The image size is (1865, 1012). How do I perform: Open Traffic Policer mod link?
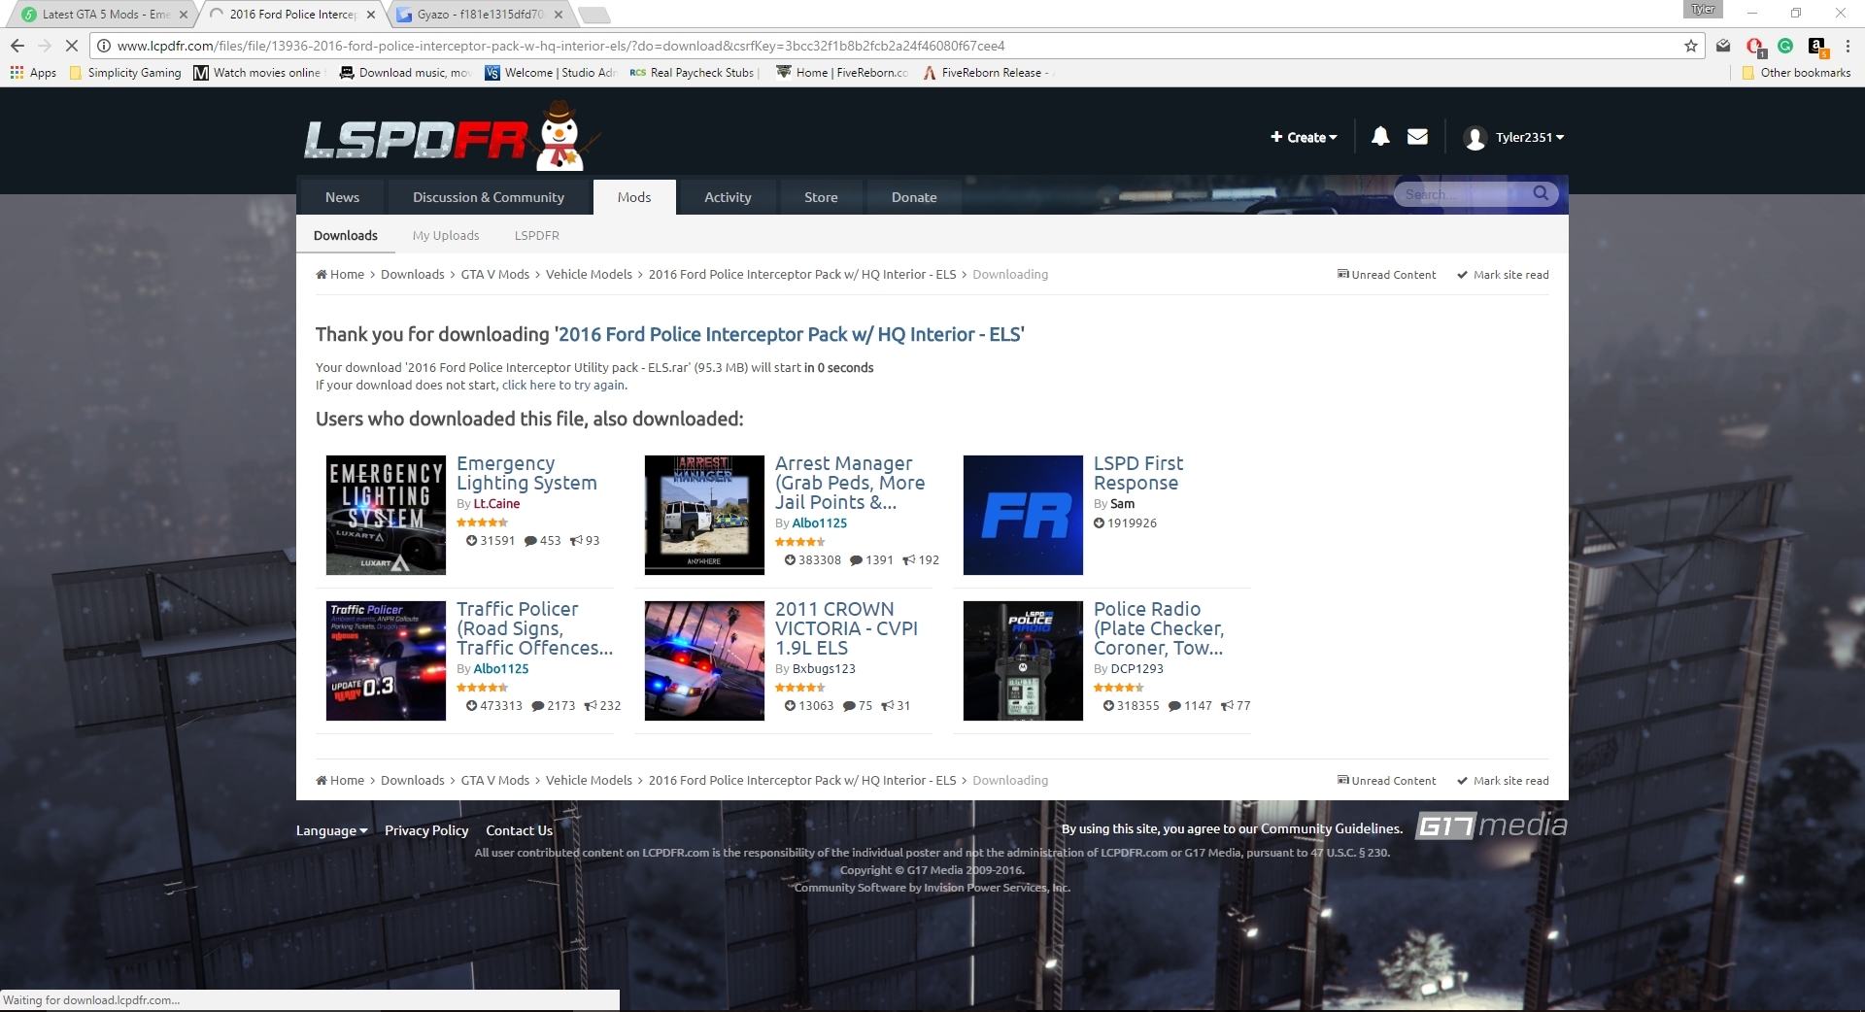(x=534, y=628)
